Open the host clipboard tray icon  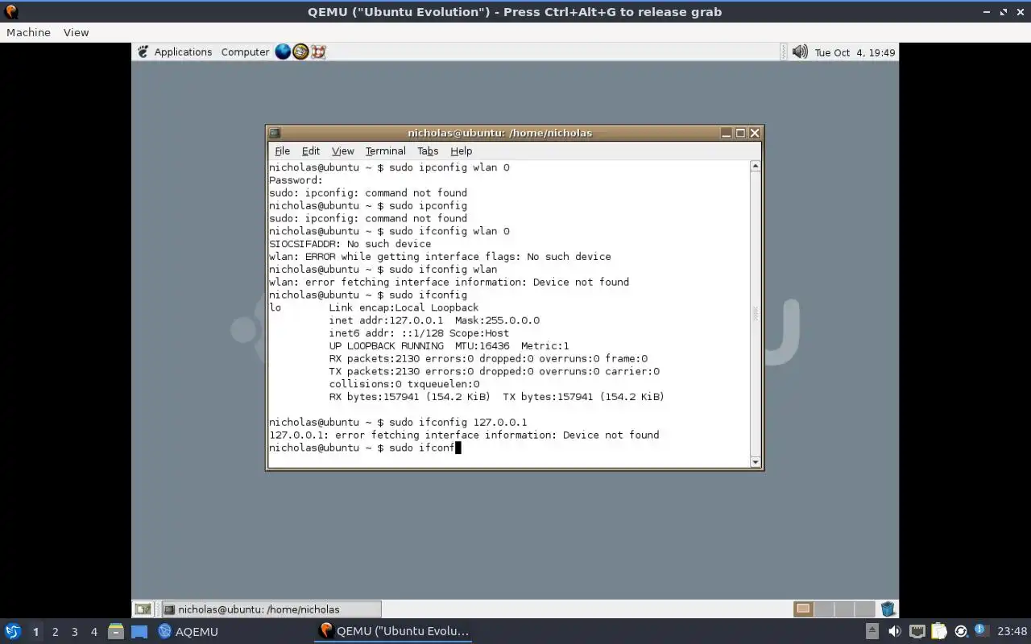[x=939, y=631]
